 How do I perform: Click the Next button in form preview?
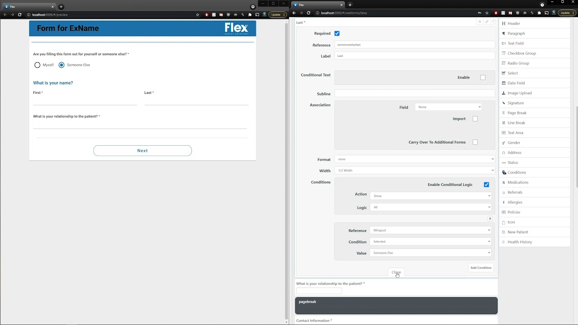pos(143,151)
